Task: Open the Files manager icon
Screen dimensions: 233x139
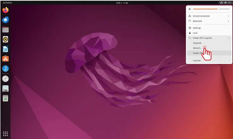Action: click(x=5, y=30)
